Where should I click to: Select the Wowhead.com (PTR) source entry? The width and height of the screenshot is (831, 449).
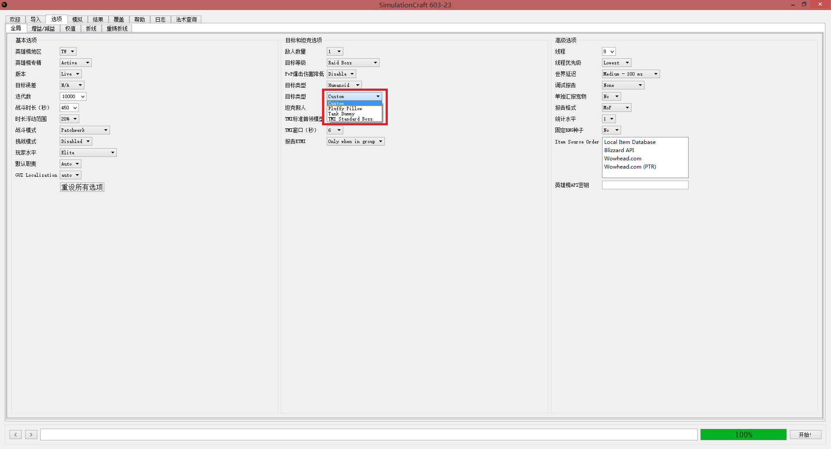tap(630, 167)
